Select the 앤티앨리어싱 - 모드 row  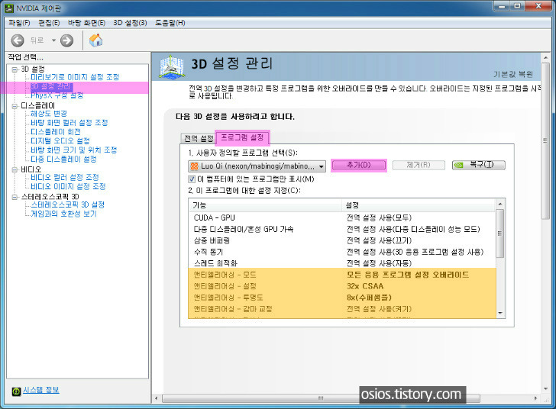coord(342,275)
